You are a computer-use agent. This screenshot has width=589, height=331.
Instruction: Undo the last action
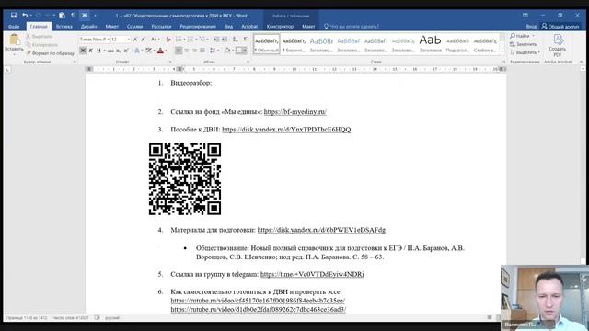[x=25, y=16]
